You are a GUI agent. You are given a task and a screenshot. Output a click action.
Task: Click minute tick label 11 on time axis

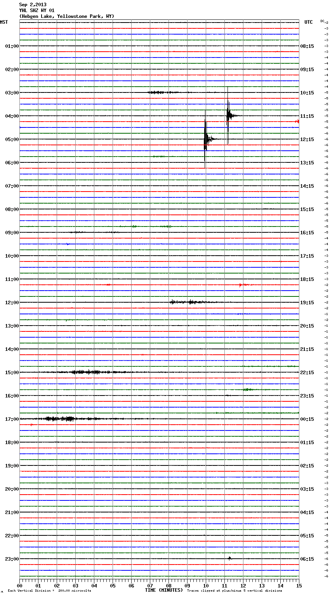coord(224,586)
